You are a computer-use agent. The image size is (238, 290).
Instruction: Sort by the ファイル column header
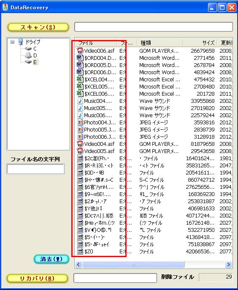point(96,43)
